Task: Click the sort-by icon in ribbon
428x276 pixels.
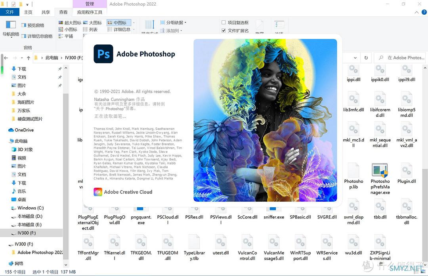Action: (149, 25)
